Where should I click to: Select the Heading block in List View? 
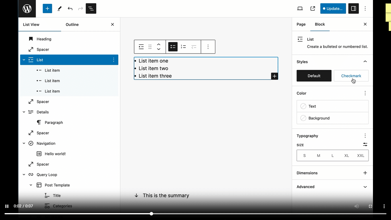[69, 39]
